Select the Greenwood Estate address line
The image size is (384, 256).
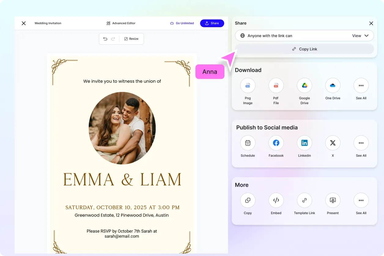pos(122,215)
